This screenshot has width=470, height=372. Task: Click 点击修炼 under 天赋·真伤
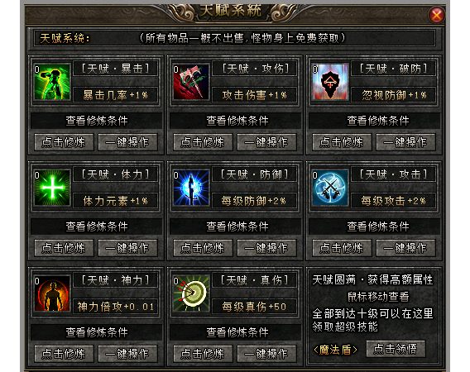203,354
